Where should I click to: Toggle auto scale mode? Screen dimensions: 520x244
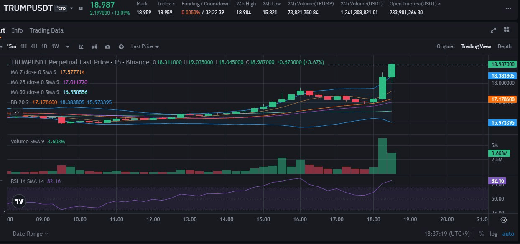tap(508, 234)
